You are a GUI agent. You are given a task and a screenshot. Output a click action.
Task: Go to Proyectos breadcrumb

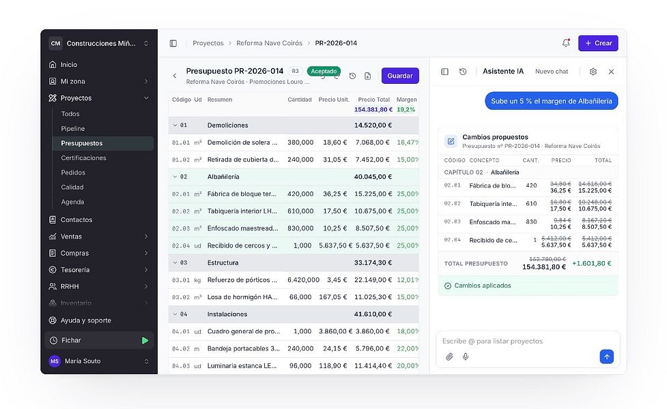coord(208,43)
